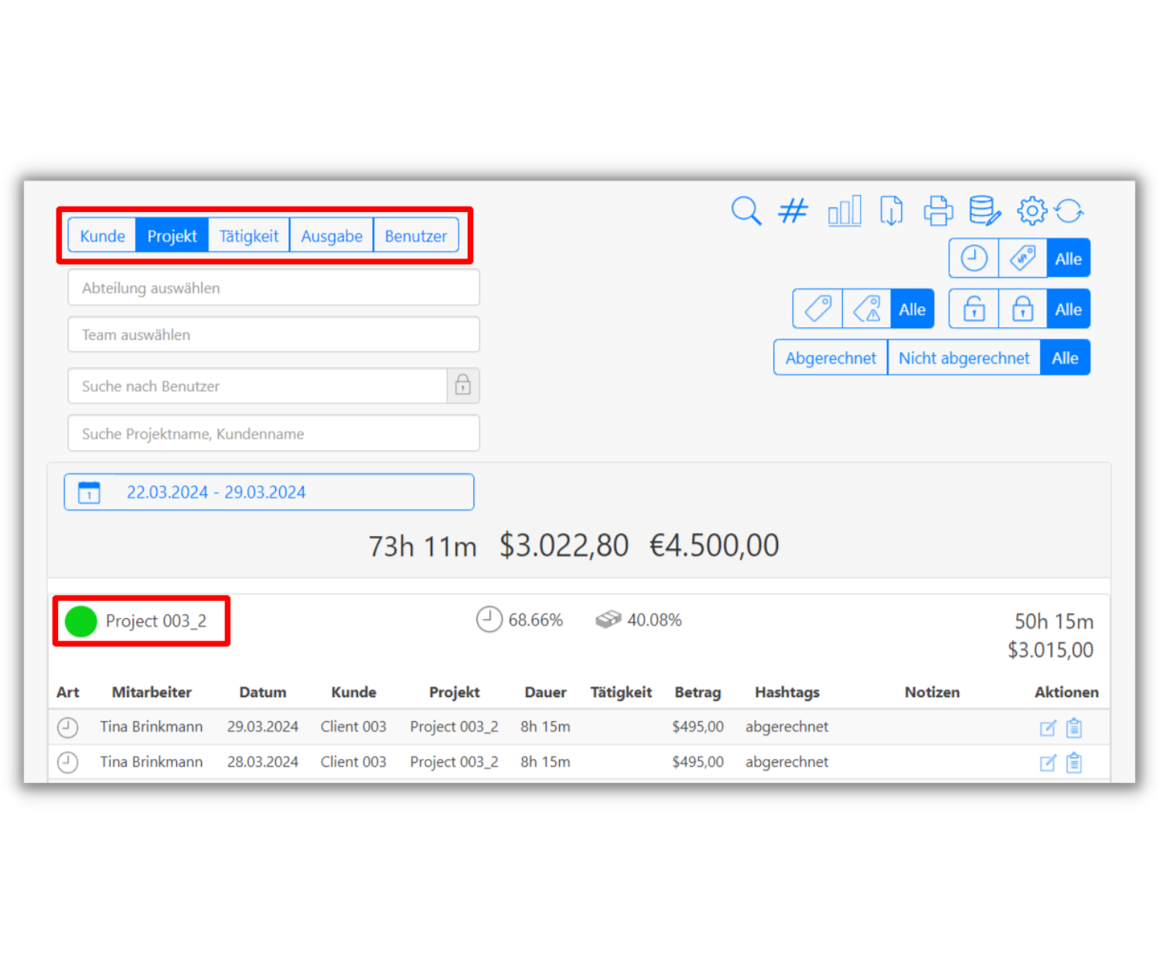Open the database edit icon
The width and height of the screenshot is (1160, 967).
[x=984, y=210]
